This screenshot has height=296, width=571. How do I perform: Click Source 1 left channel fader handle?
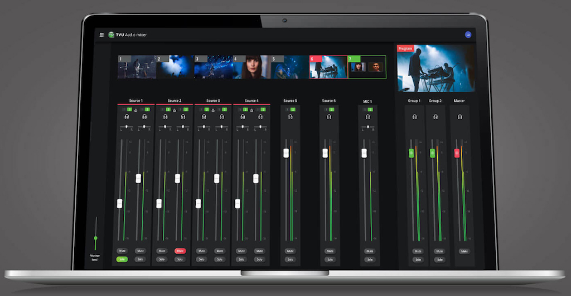click(119, 204)
